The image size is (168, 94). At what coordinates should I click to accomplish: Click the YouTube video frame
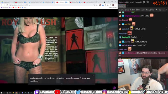59,50
